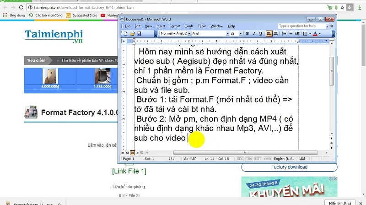
Task: Open the View menu in Word
Action: [x=148, y=26]
